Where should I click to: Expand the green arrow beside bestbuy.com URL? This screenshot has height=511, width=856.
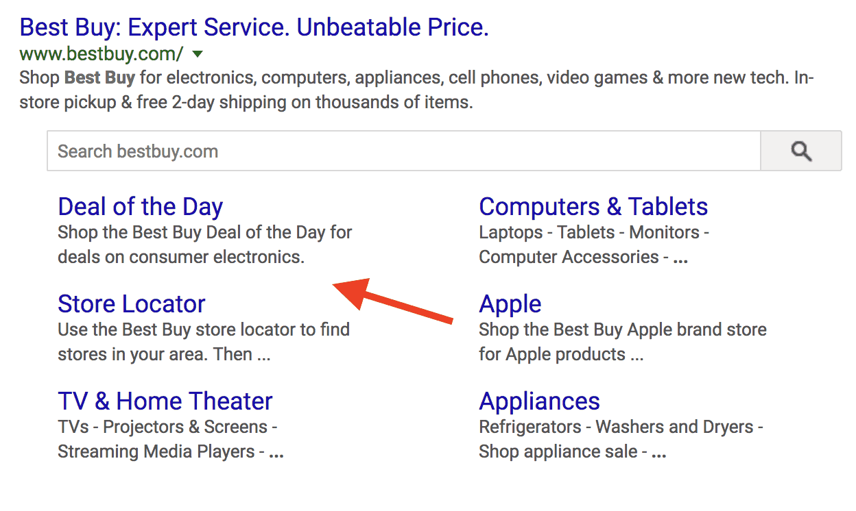pos(198,53)
